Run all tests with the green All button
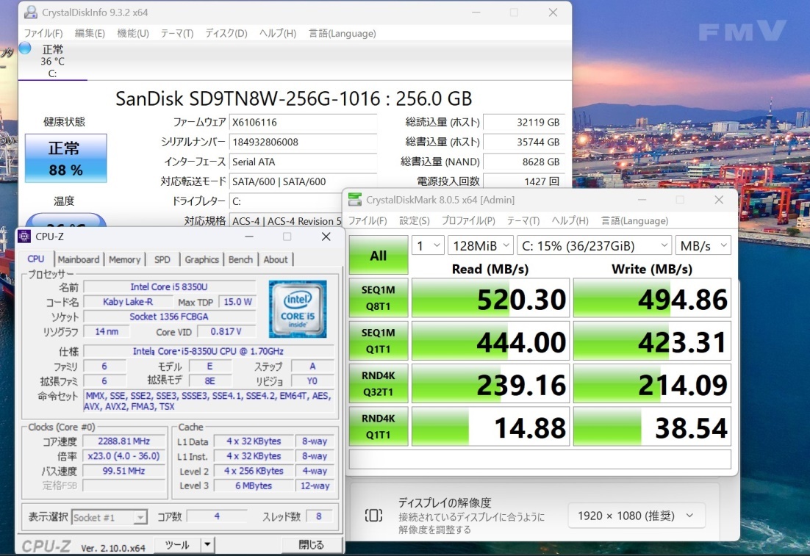The image size is (810, 556). (378, 255)
